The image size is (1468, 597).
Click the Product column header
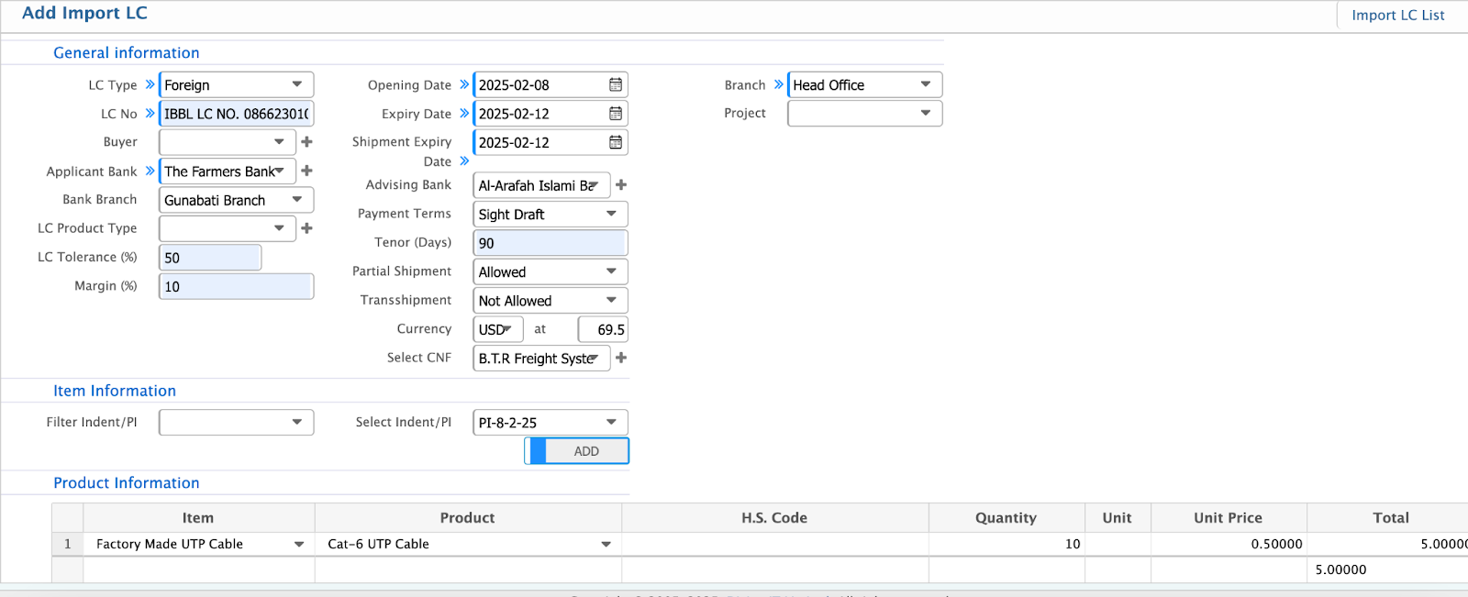pyautogui.click(x=468, y=517)
